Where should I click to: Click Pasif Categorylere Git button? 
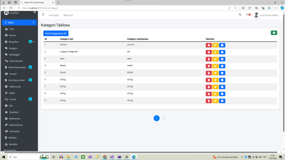[x=56, y=33]
